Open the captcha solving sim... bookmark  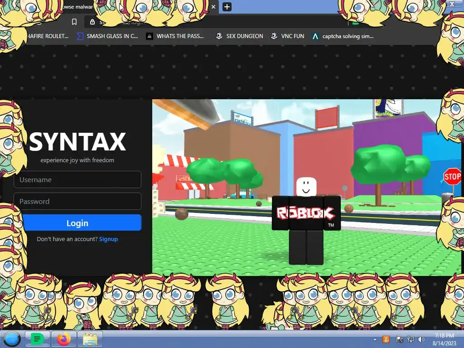[x=343, y=36]
